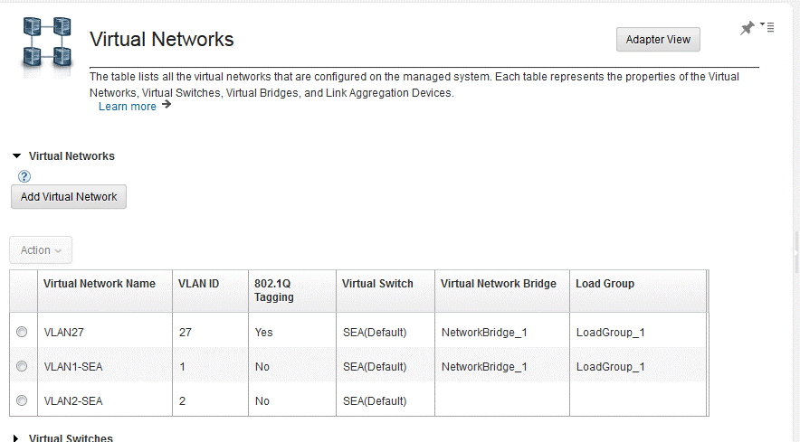Click the Adapter View button

click(658, 40)
